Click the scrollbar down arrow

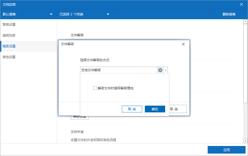point(245,141)
